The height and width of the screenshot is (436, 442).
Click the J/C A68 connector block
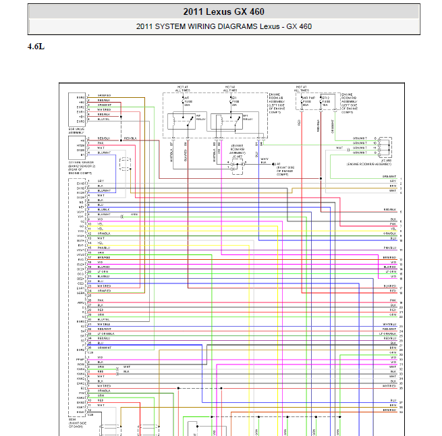385,147
